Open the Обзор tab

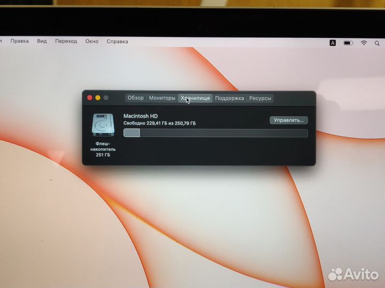pos(135,98)
